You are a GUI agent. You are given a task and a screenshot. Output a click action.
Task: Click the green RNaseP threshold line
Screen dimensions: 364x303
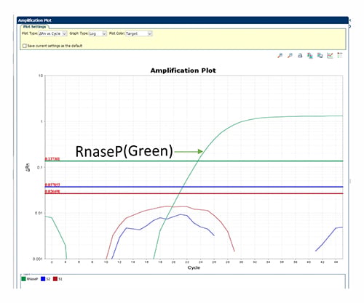[194, 161]
